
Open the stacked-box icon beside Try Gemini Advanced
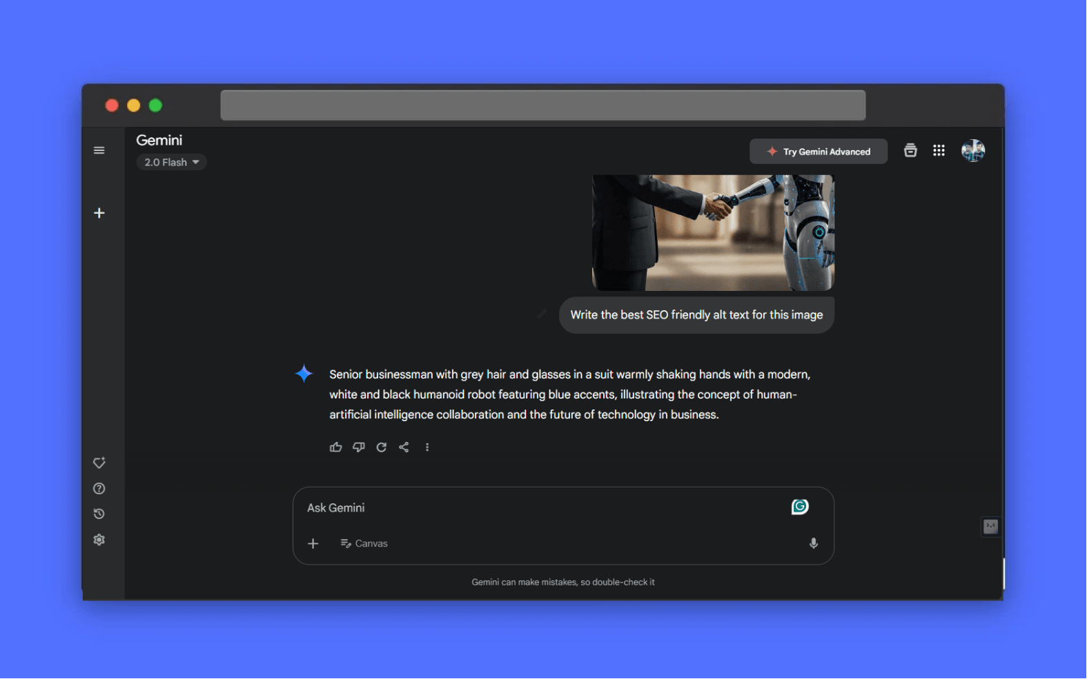[x=911, y=150]
